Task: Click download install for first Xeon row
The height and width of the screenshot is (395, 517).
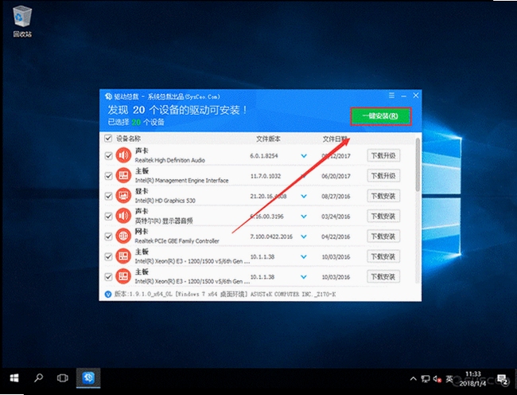Action: (383, 256)
